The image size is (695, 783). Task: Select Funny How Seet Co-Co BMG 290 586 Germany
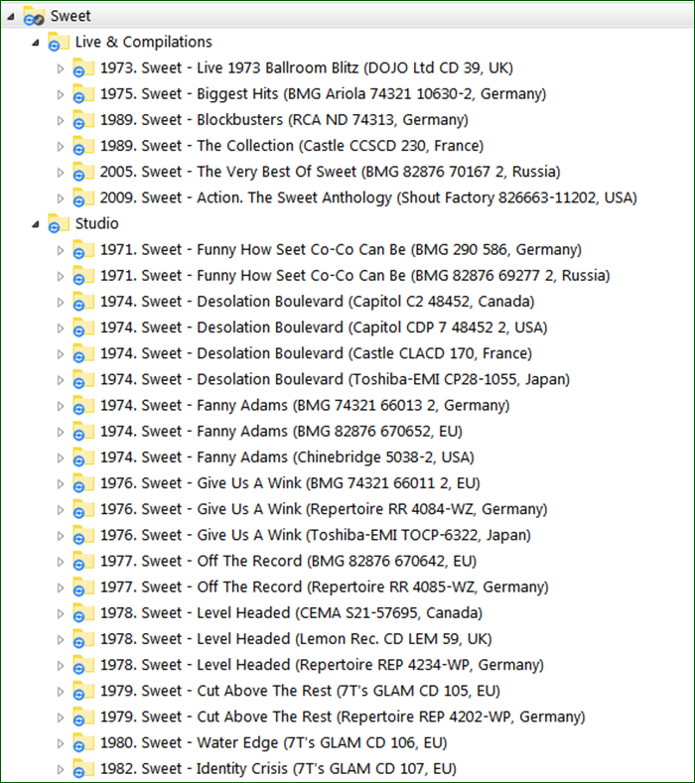click(341, 250)
